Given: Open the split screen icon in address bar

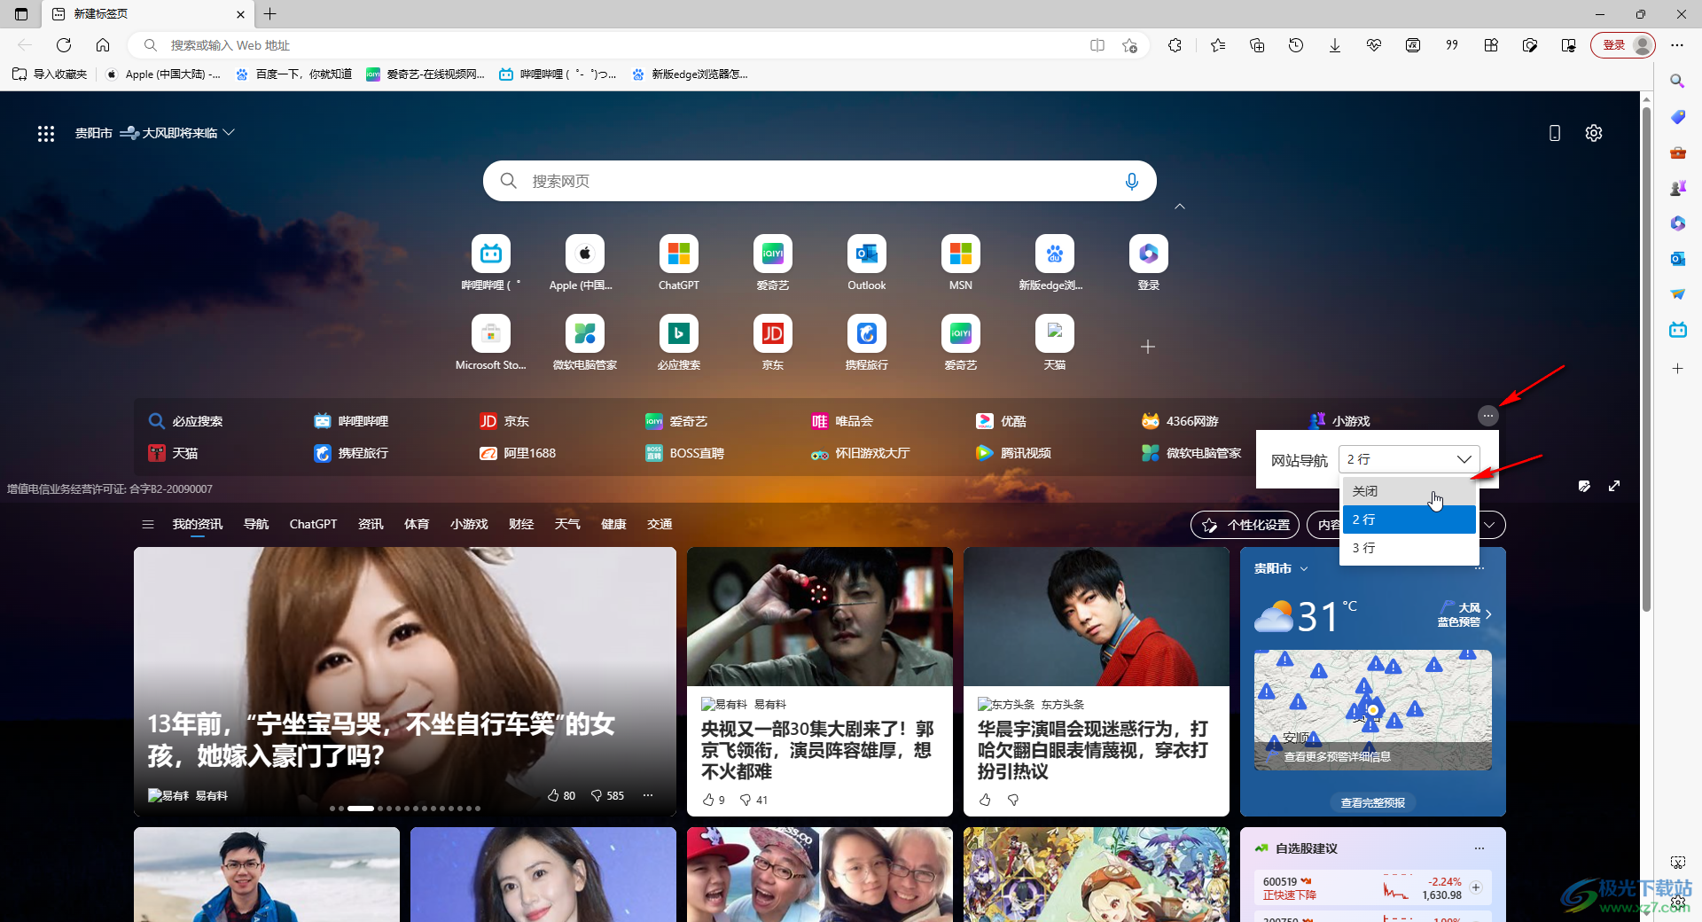Looking at the screenshot, I should coord(1097,45).
